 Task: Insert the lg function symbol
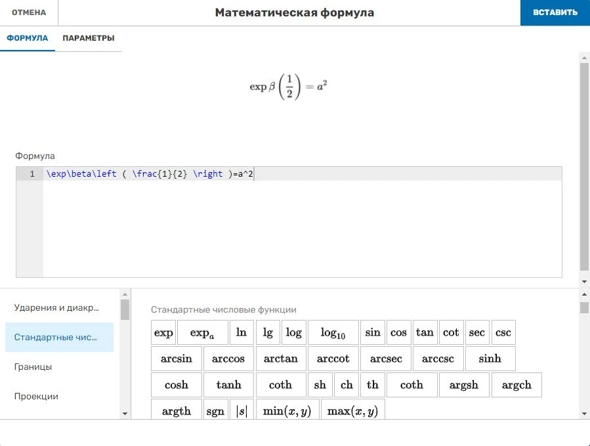coord(268,332)
